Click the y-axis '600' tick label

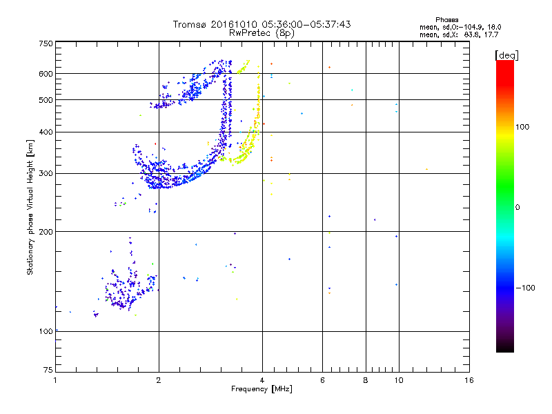[x=46, y=74]
